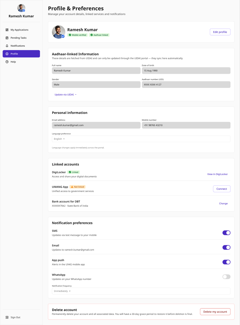Image resolution: width=240 pixels, height=325 pixels.
Task: Click Connect for UMANG App
Action: coord(222,189)
